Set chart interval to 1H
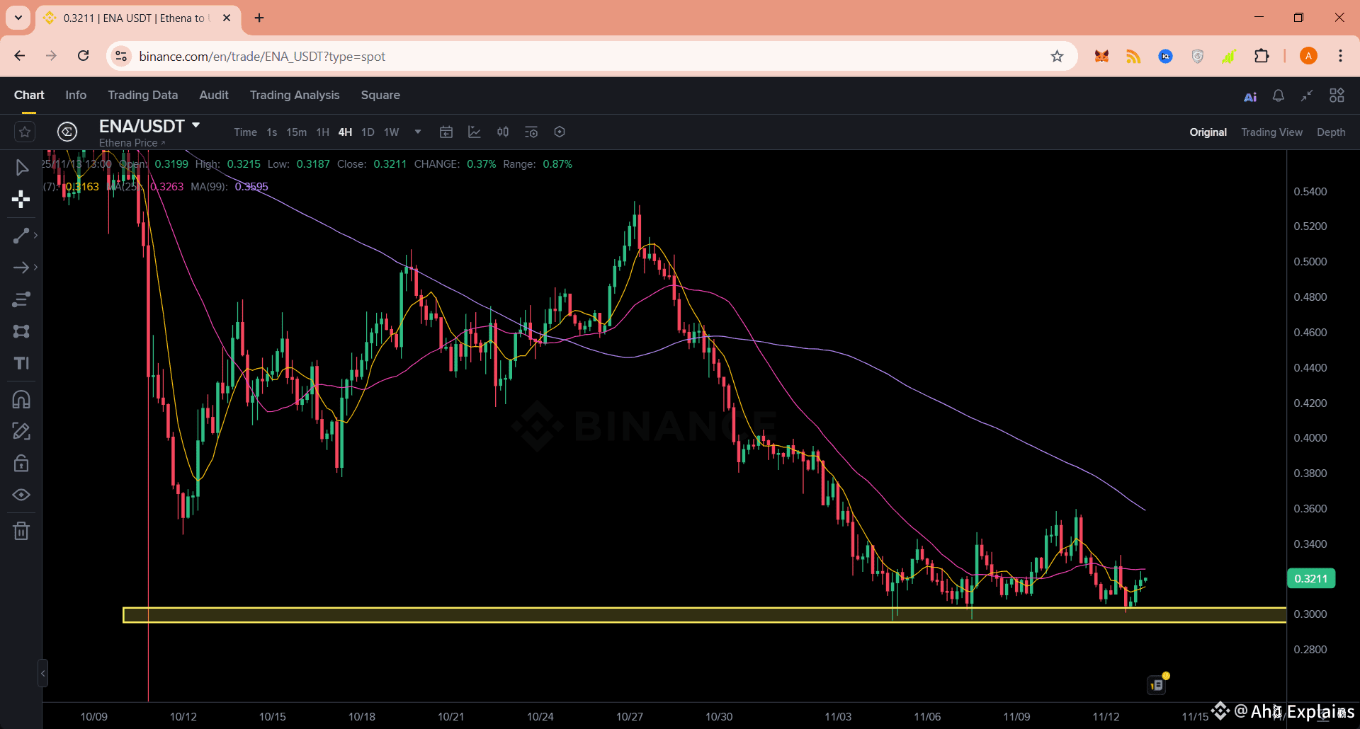 click(323, 132)
